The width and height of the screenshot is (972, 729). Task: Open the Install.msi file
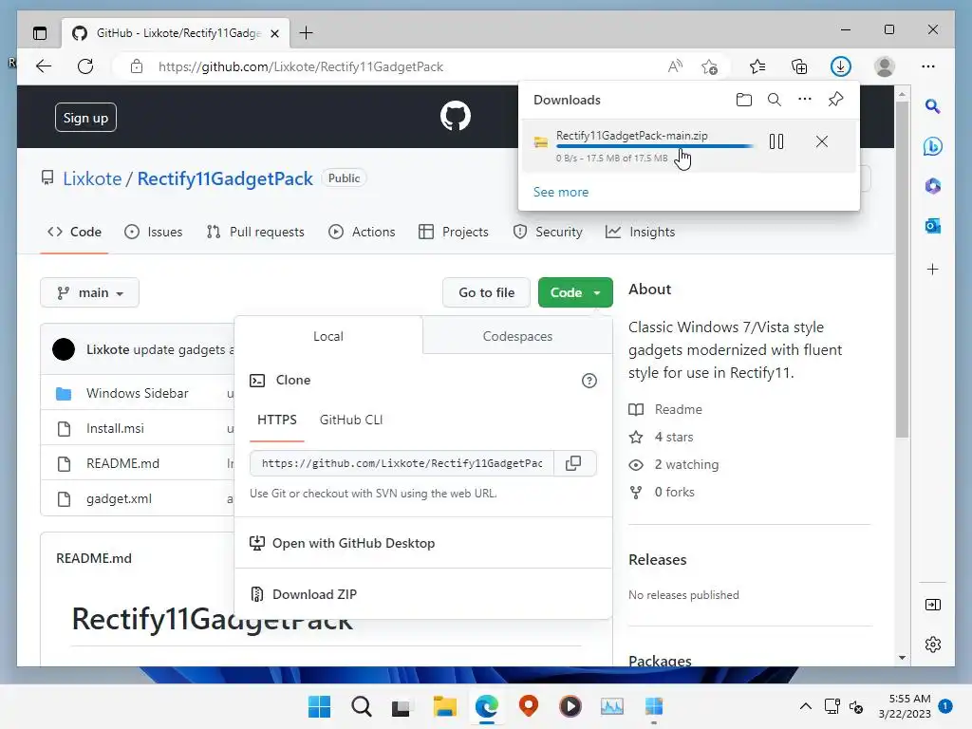pos(115,428)
